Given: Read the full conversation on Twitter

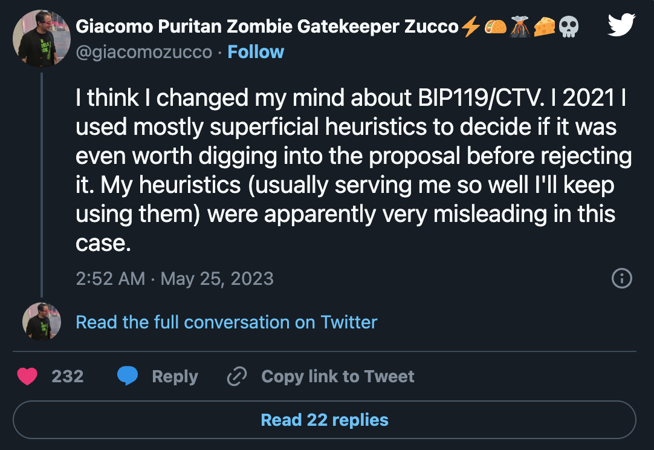Looking at the screenshot, I should 226,322.
